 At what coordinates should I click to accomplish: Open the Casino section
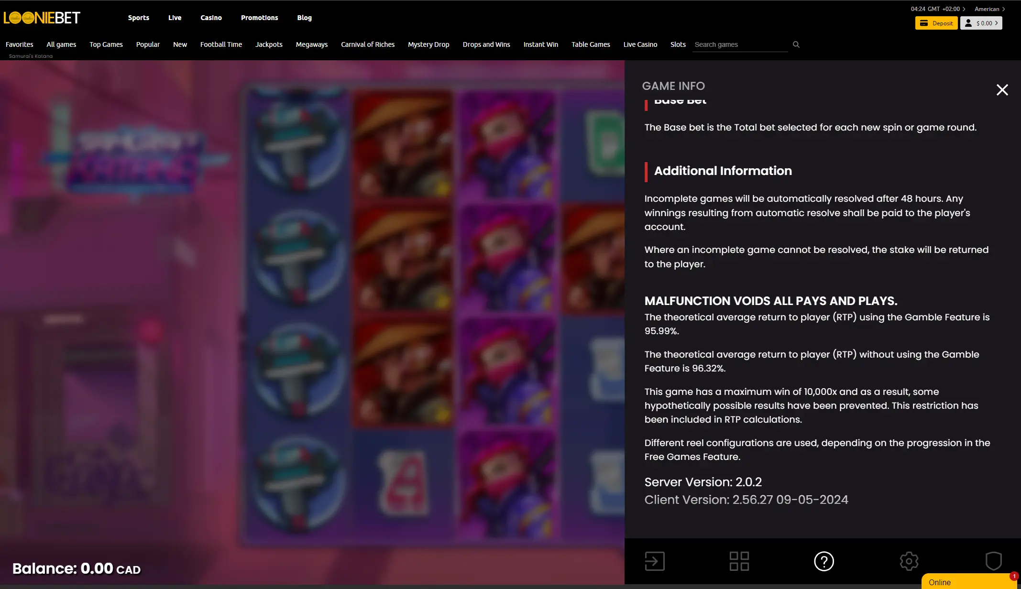(x=211, y=18)
